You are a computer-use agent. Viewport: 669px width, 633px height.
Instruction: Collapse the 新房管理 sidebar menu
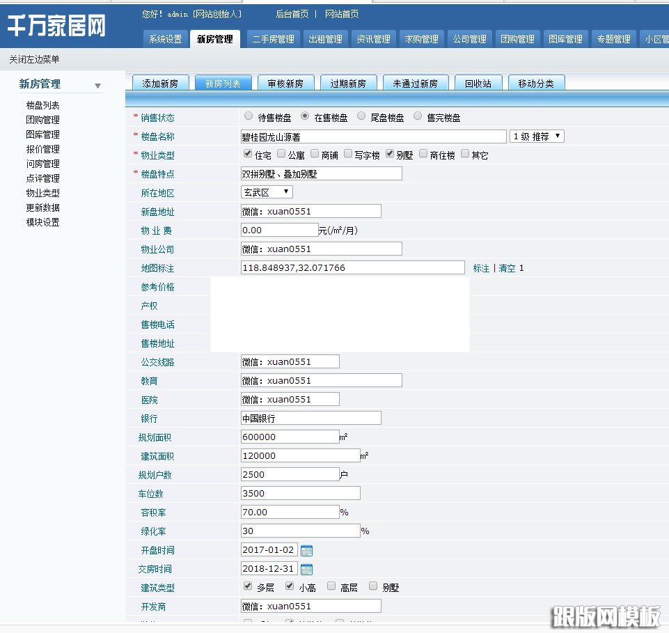coord(99,84)
